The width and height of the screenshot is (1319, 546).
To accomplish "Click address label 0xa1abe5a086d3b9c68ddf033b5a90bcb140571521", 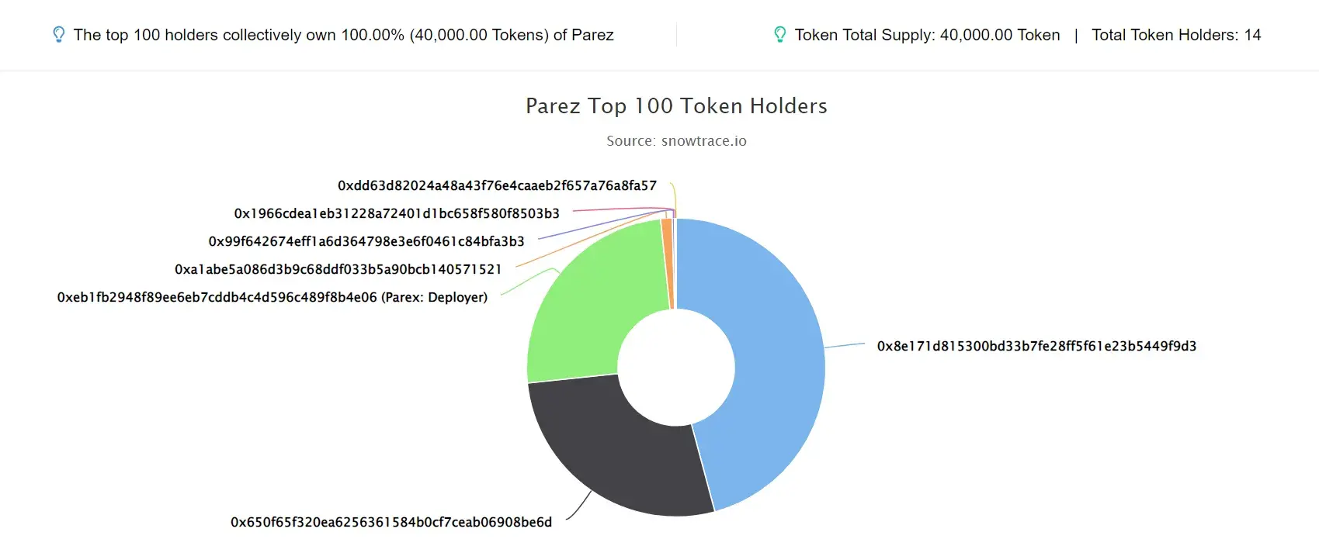I will tap(338, 269).
